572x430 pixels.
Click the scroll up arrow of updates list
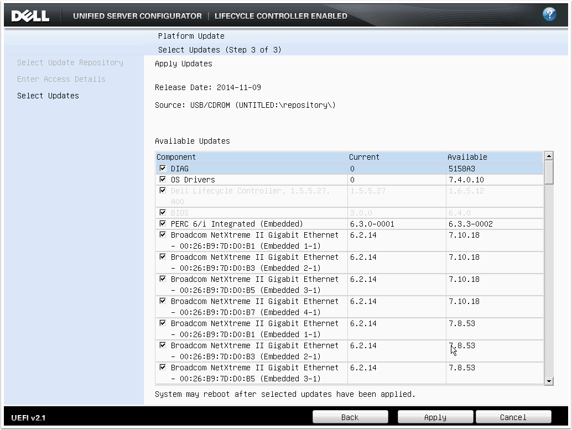(549, 156)
